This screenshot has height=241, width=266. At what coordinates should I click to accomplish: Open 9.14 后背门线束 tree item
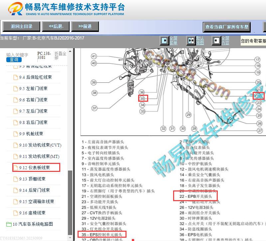click(34, 190)
